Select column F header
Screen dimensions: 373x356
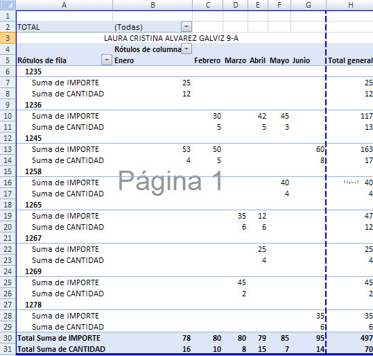279,5
